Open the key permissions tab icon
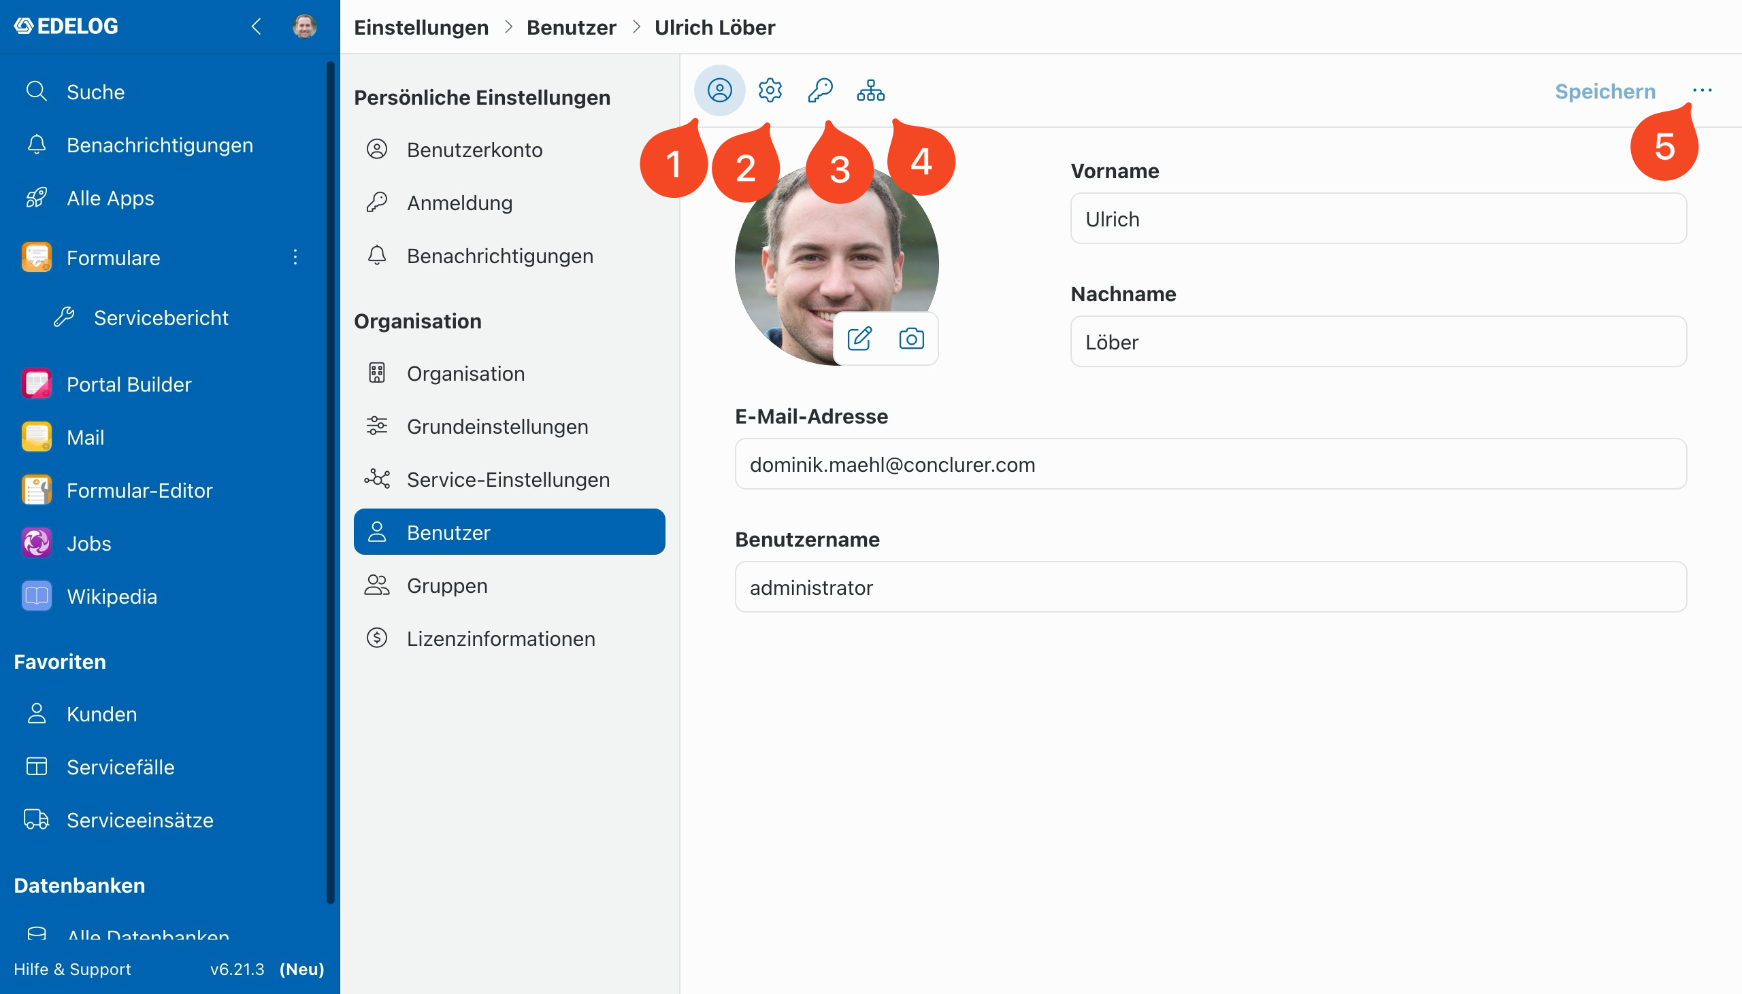This screenshot has height=994, width=1742. [x=820, y=90]
